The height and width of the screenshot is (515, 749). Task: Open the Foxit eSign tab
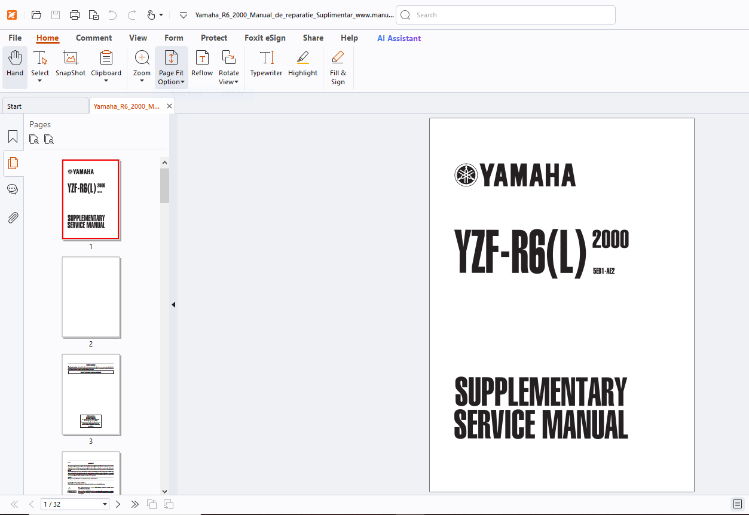coord(265,38)
